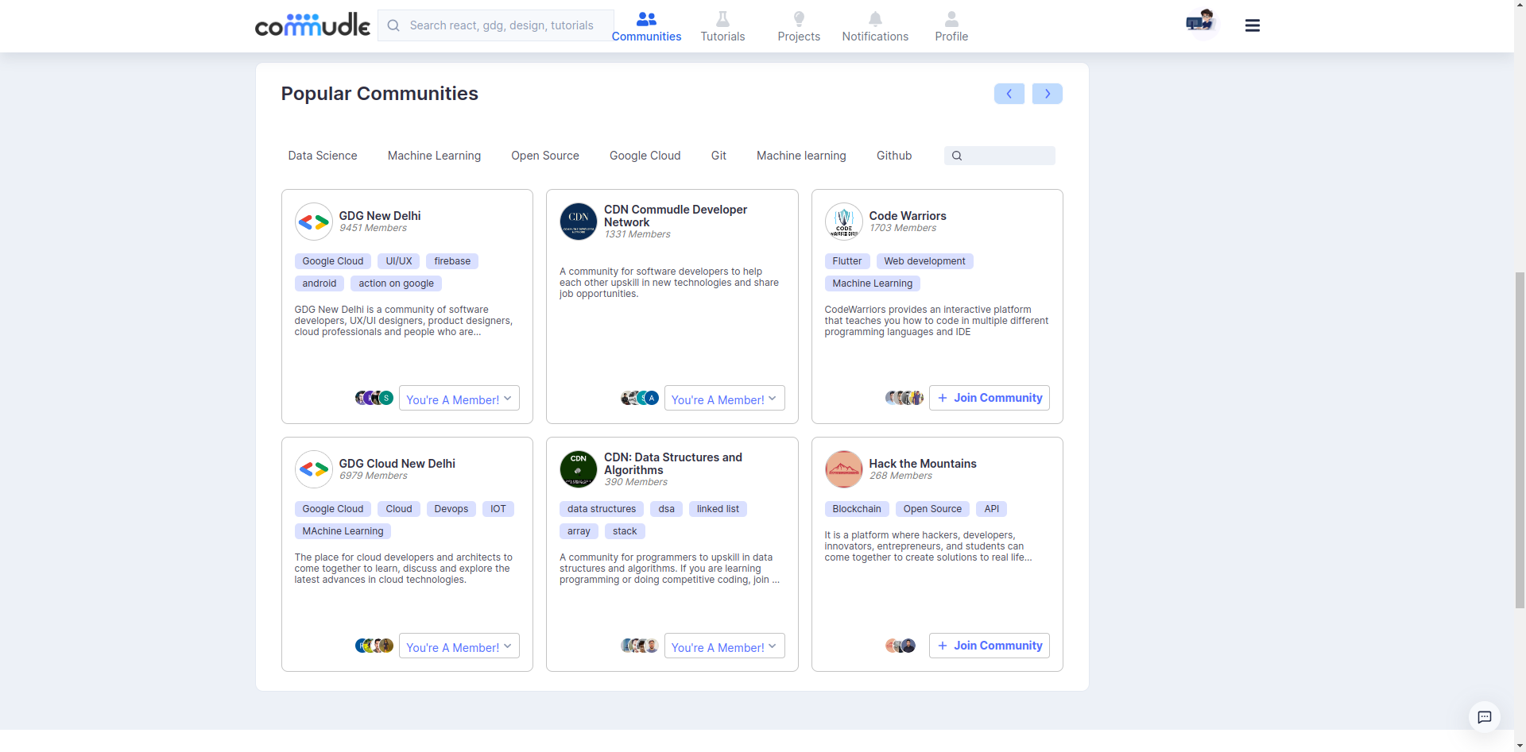
Task: Open Hack the Mountains community title
Action: pos(923,464)
